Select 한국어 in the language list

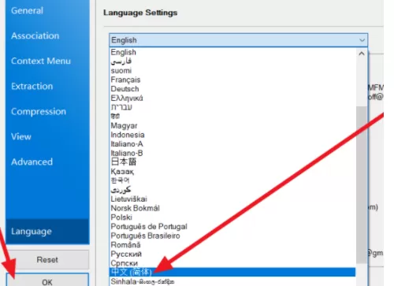(x=232, y=180)
